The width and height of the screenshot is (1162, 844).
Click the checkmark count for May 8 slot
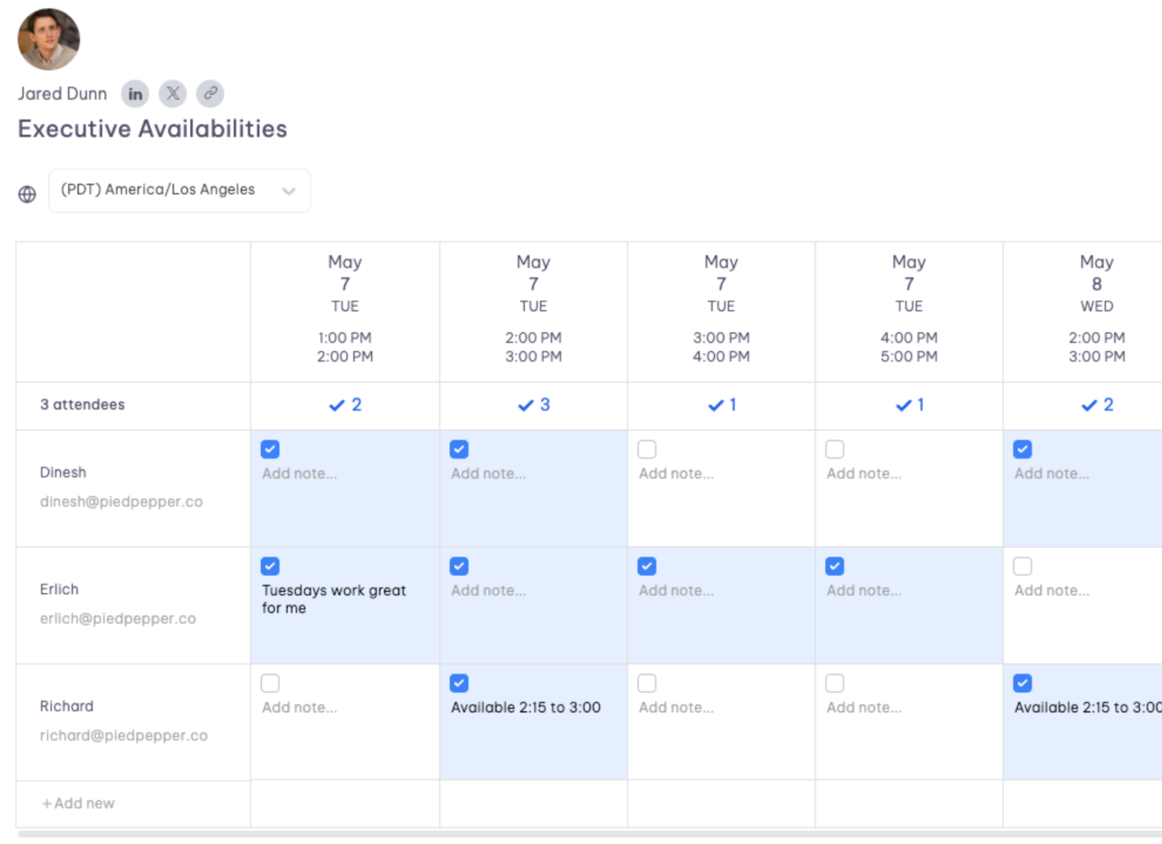(x=1097, y=405)
